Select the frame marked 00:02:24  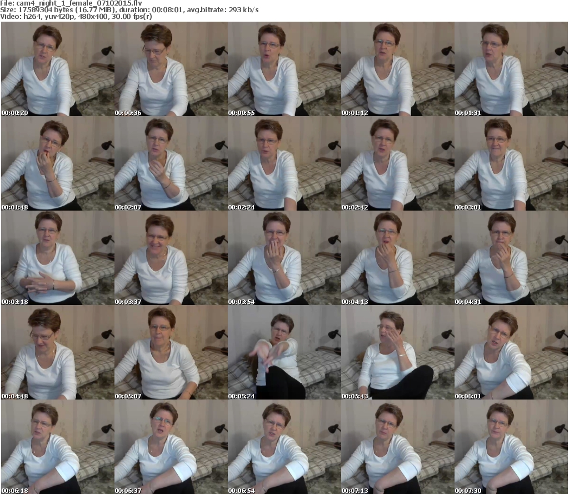click(284, 163)
